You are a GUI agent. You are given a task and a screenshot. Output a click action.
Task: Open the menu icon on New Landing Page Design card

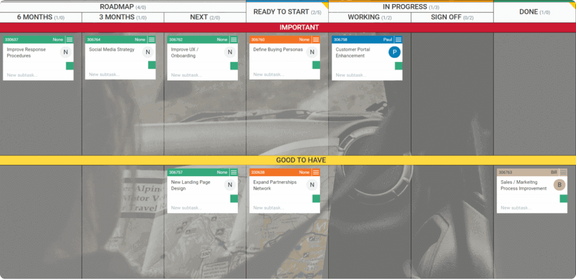pyautogui.click(x=234, y=172)
